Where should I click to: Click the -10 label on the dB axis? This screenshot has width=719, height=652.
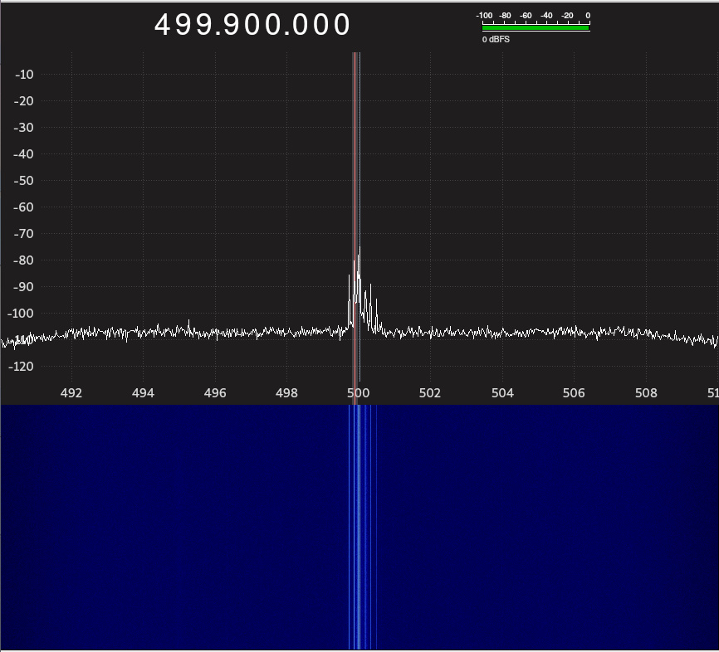pos(24,74)
